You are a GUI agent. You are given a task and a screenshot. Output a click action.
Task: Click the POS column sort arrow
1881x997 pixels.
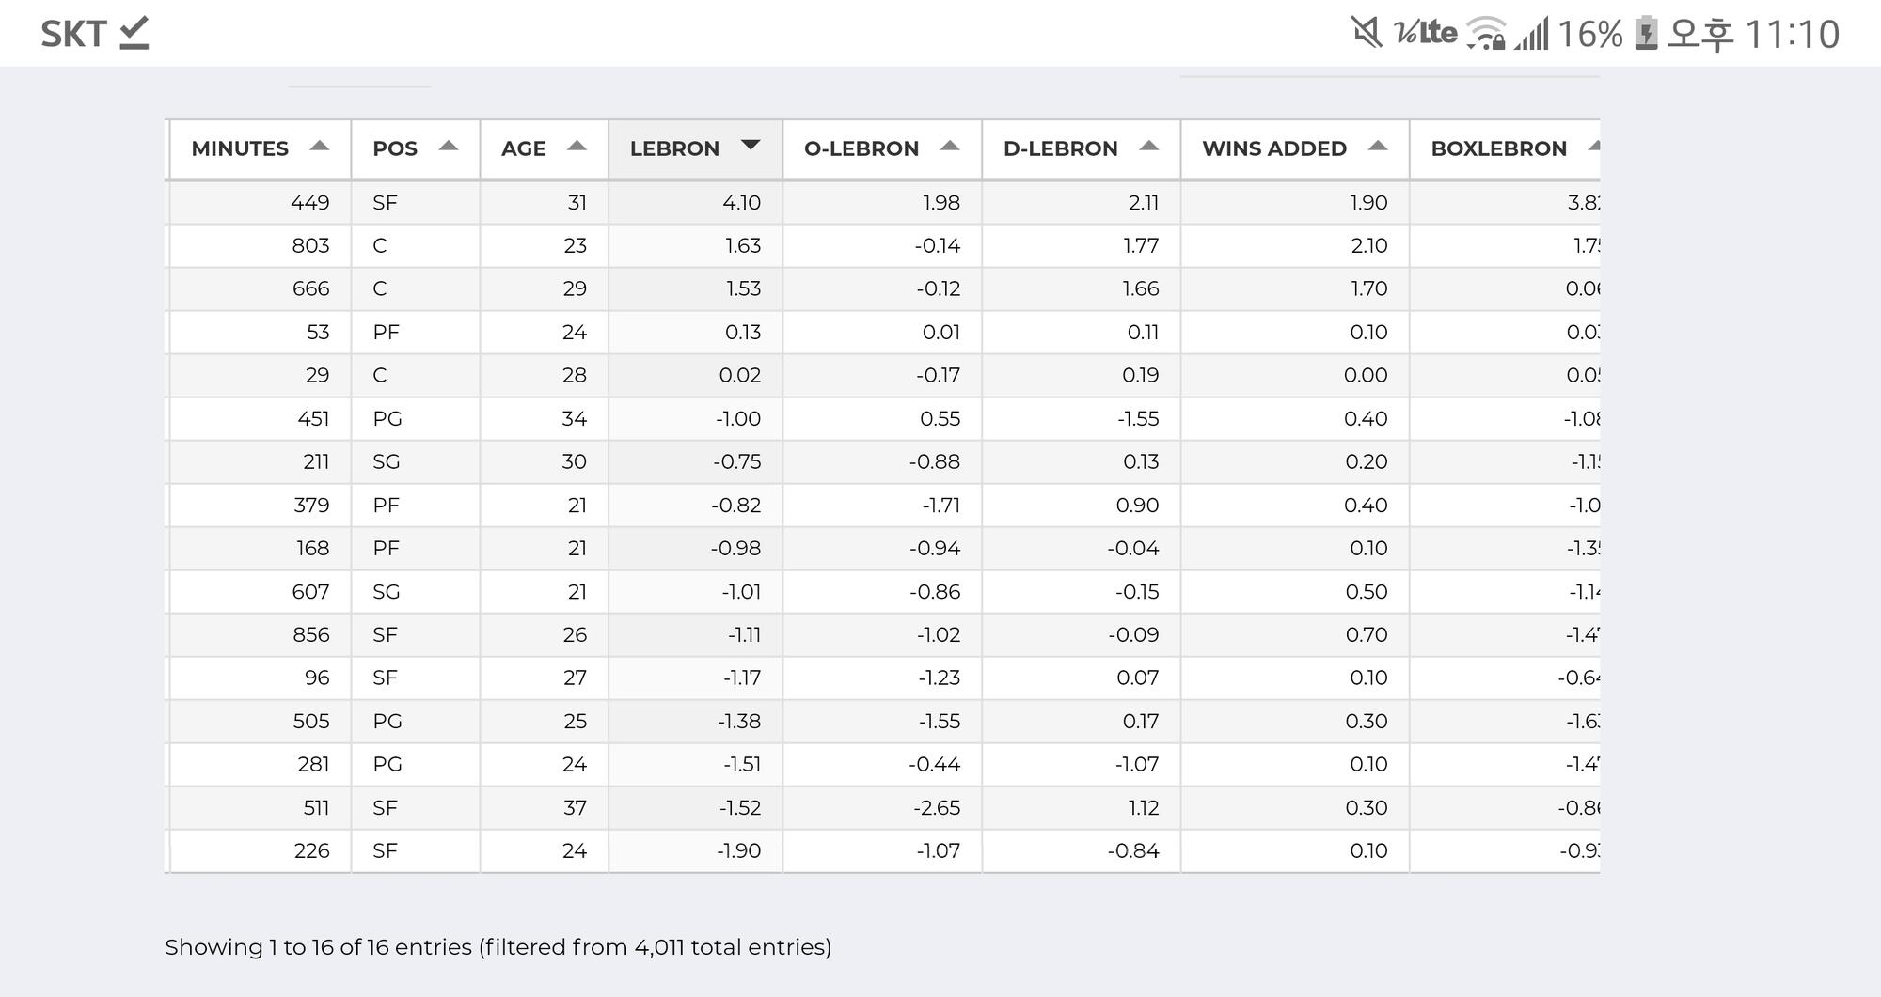pyautogui.click(x=449, y=147)
